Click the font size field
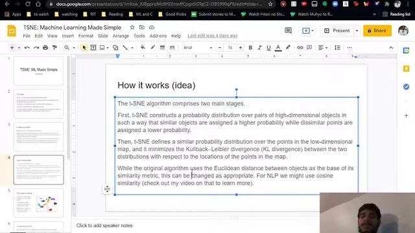415x233 pixels. (x=230, y=47)
